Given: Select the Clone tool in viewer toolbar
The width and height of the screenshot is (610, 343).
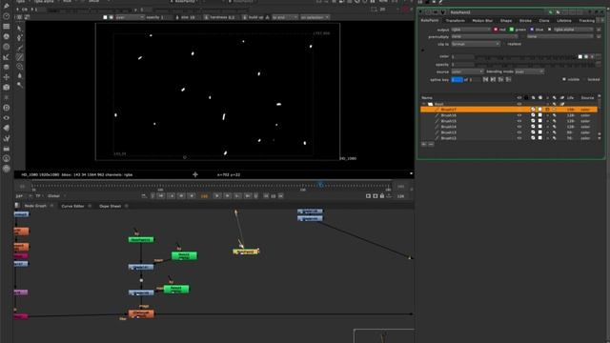Looking at the screenshot, I should coord(19,67).
